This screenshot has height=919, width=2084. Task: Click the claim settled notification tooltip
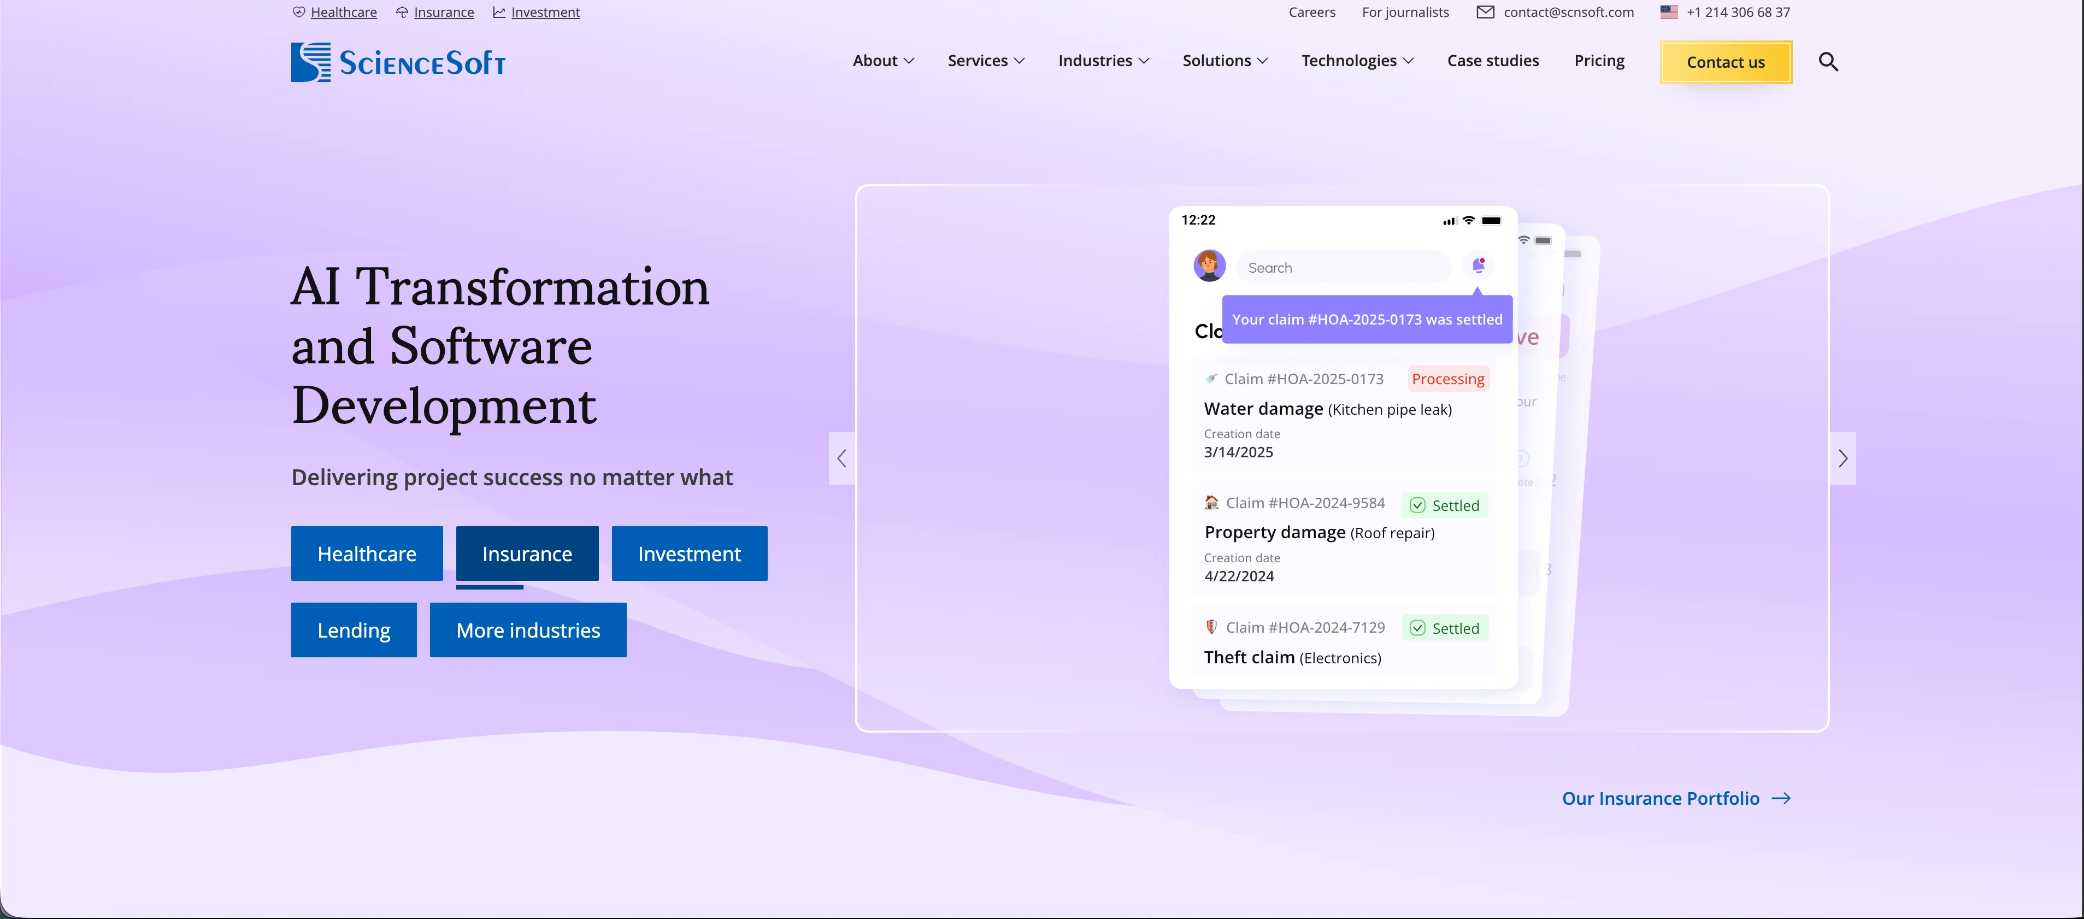click(1367, 320)
